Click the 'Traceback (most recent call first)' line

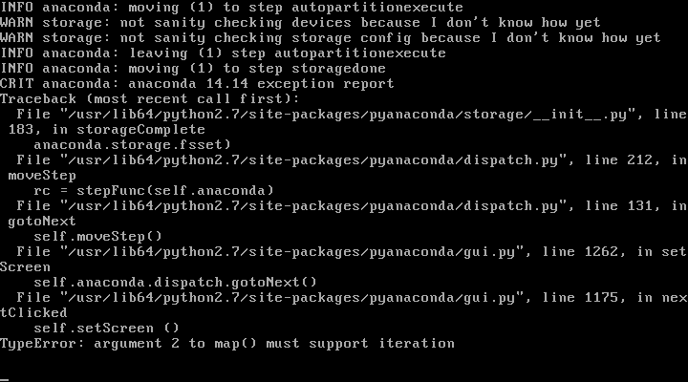(x=150, y=99)
